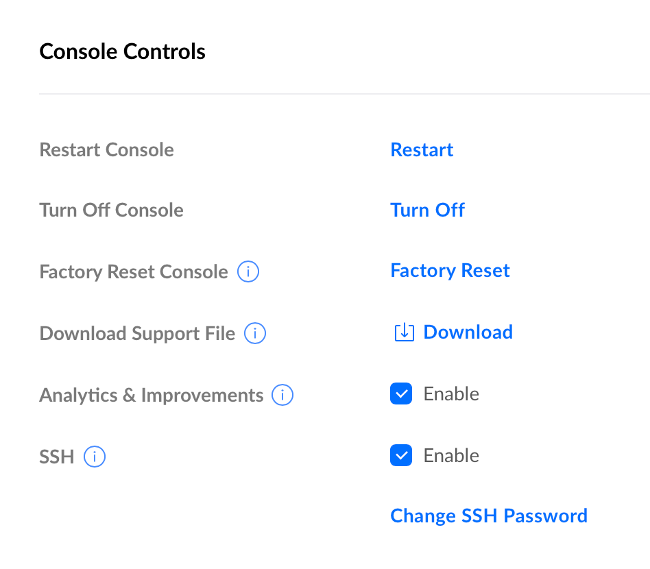This screenshot has height=569, width=650.
Task: Click the Turn Off Console label
Action: pos(111,210)
